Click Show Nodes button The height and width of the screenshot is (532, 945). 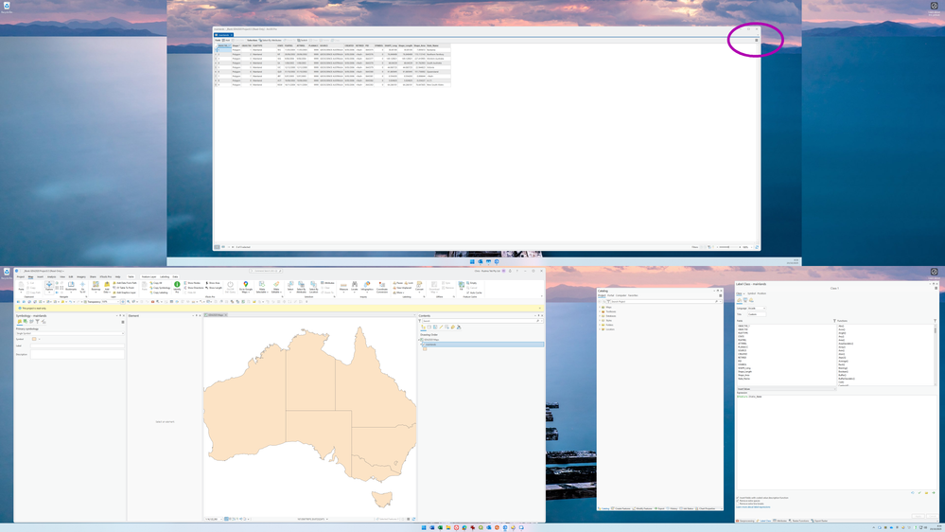point(193,283)
